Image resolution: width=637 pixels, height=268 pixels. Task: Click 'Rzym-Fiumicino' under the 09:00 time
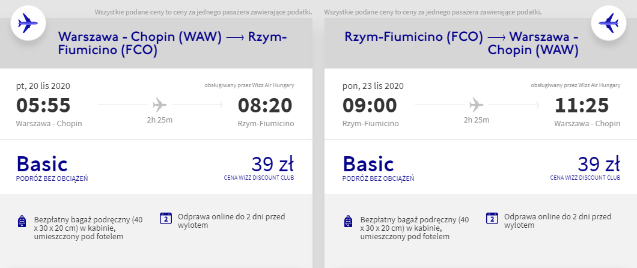[371, 123]
